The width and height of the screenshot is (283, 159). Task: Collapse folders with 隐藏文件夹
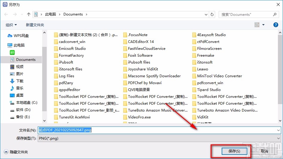pyautogui.click(x=16, y=152)
